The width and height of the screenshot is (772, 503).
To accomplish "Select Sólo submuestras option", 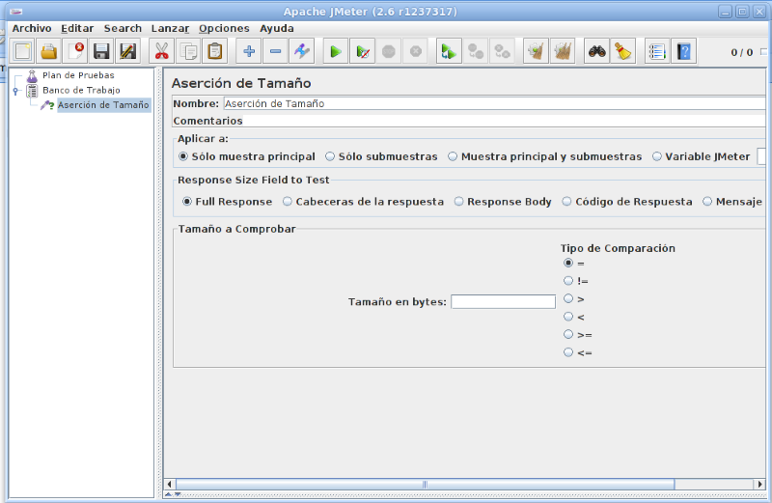I will pos(381,156).
